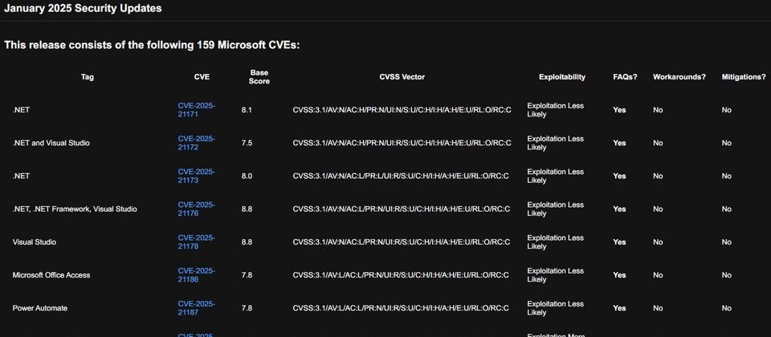Select the '.NET and Visual Studio' tag cell
This screenshot has height=337, width=771.
coord(51,143)
